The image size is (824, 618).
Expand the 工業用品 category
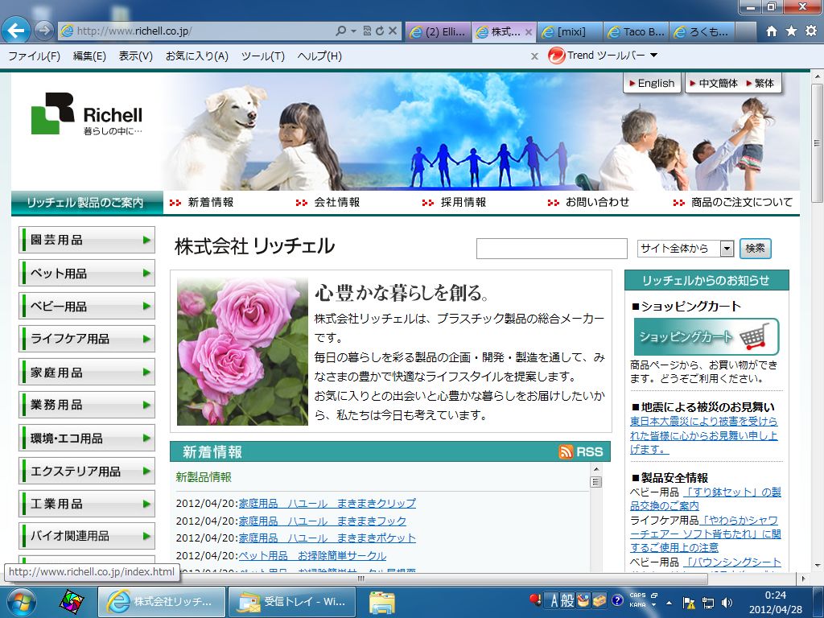pos(87,504)
